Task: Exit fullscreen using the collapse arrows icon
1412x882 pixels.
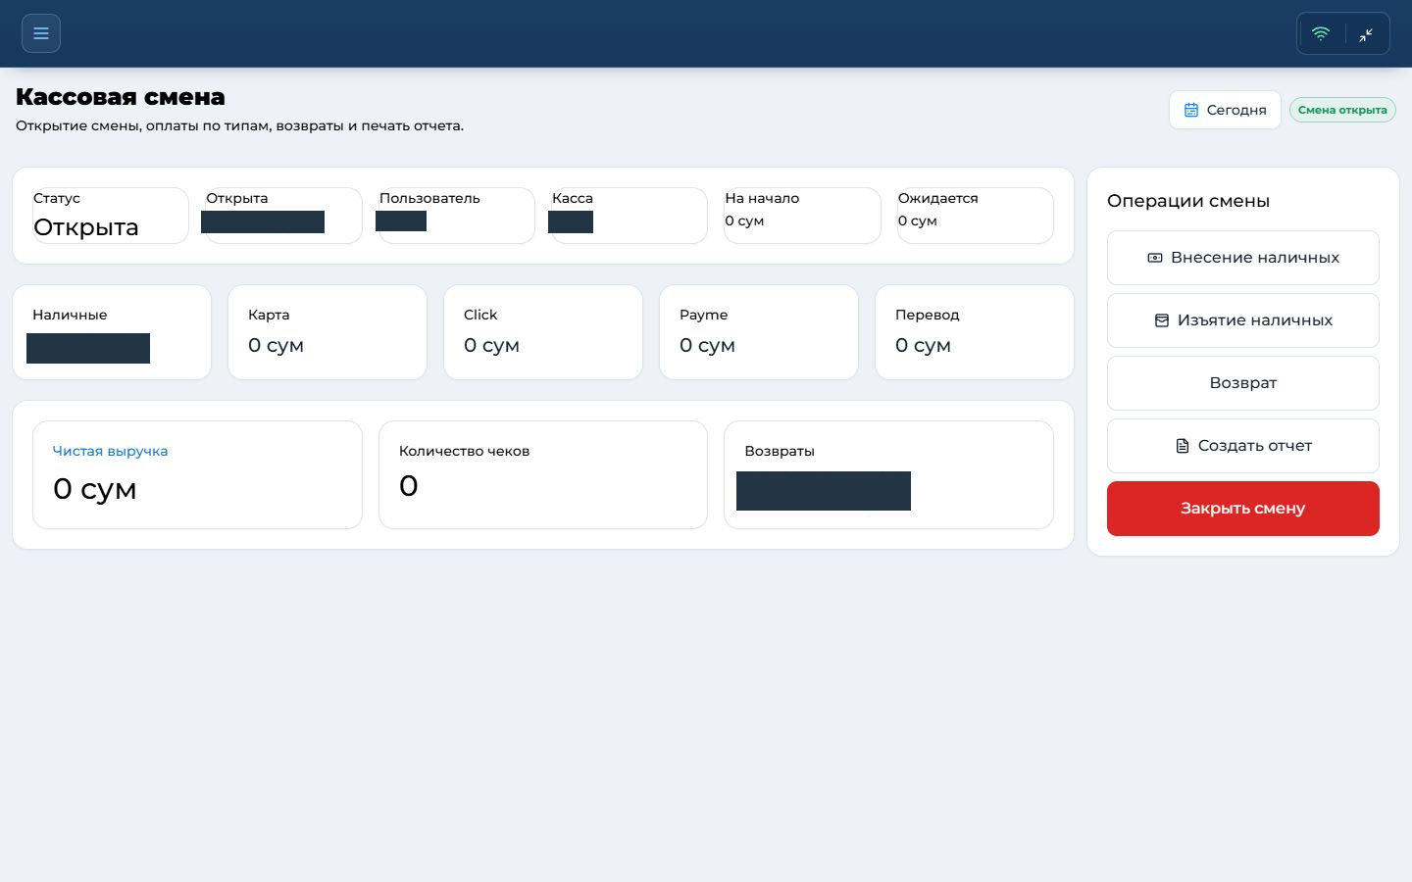Action: tap(1366, 34)
